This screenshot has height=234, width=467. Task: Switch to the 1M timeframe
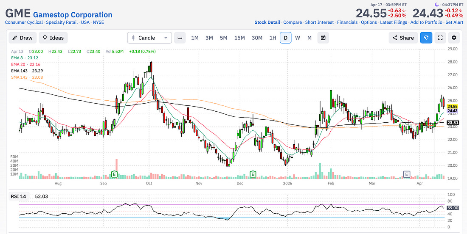coord(195,38)
